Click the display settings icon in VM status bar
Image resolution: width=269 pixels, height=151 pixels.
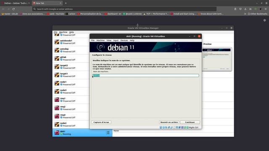pyautogui.click(x=177, y=128)
